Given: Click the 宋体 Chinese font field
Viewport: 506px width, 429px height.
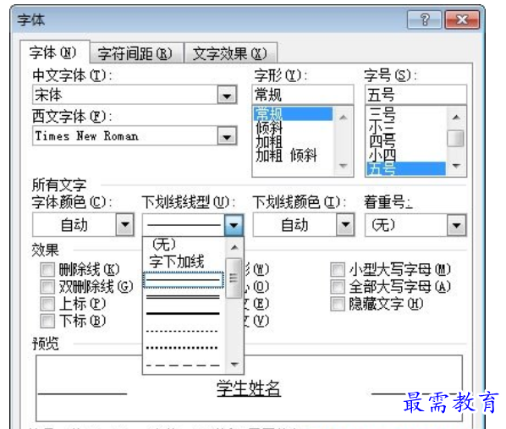Looking at the screenshot, I should pyautogui.click(x=125, y=95).
